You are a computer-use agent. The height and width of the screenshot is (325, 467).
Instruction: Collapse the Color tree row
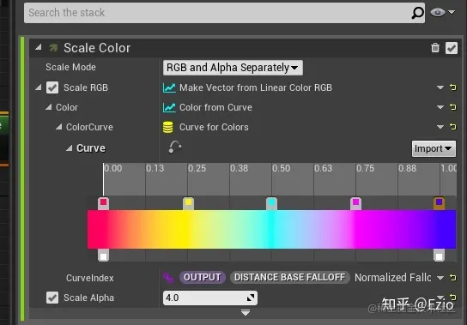point(49,107)
